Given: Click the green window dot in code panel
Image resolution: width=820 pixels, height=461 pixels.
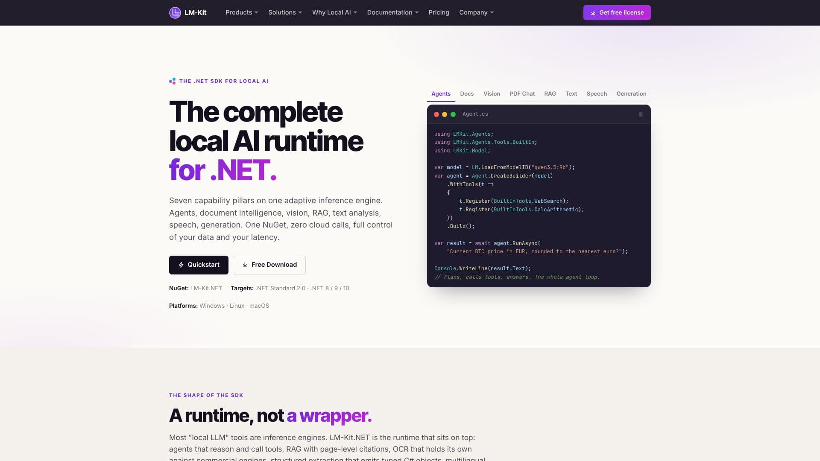Looking at the screenshot, I should tap(453, 114).
